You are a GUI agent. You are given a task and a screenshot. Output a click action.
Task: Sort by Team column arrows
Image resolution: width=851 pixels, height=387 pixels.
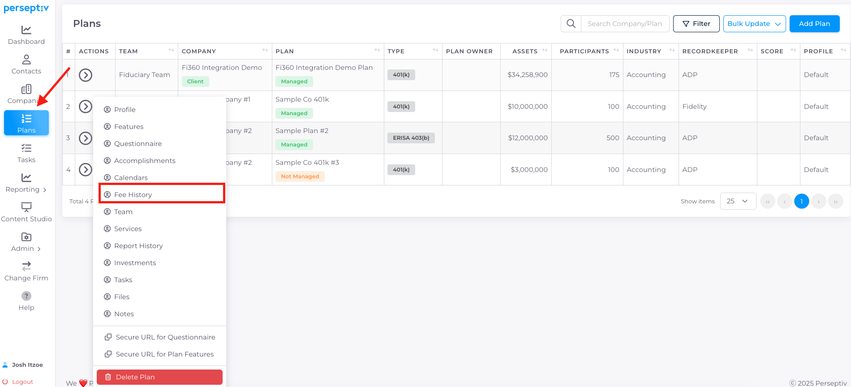click(171, 51)
